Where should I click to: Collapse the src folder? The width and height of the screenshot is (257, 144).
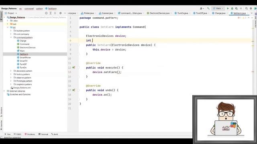click(x=8, y=28)
